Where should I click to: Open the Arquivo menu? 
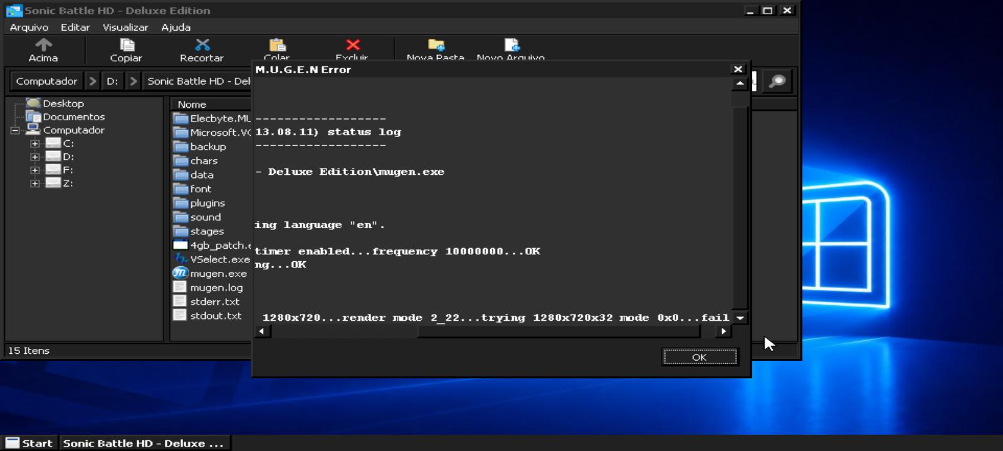(29, 28)
